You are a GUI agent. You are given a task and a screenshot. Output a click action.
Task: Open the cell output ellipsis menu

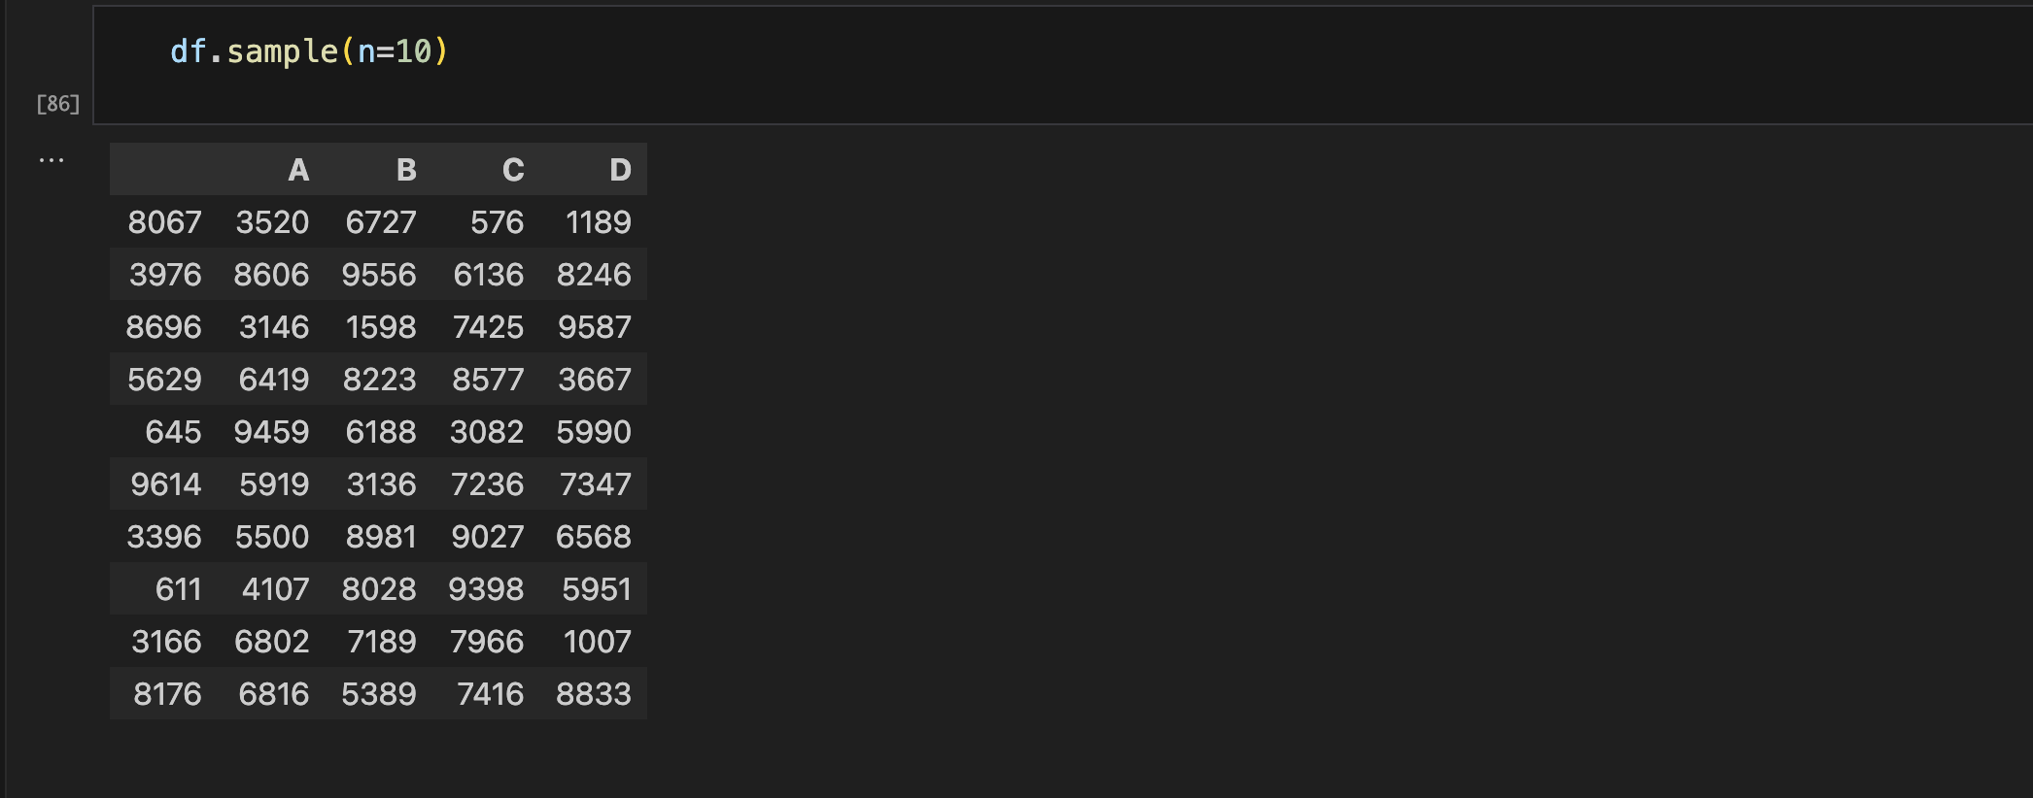click(52, 160)
